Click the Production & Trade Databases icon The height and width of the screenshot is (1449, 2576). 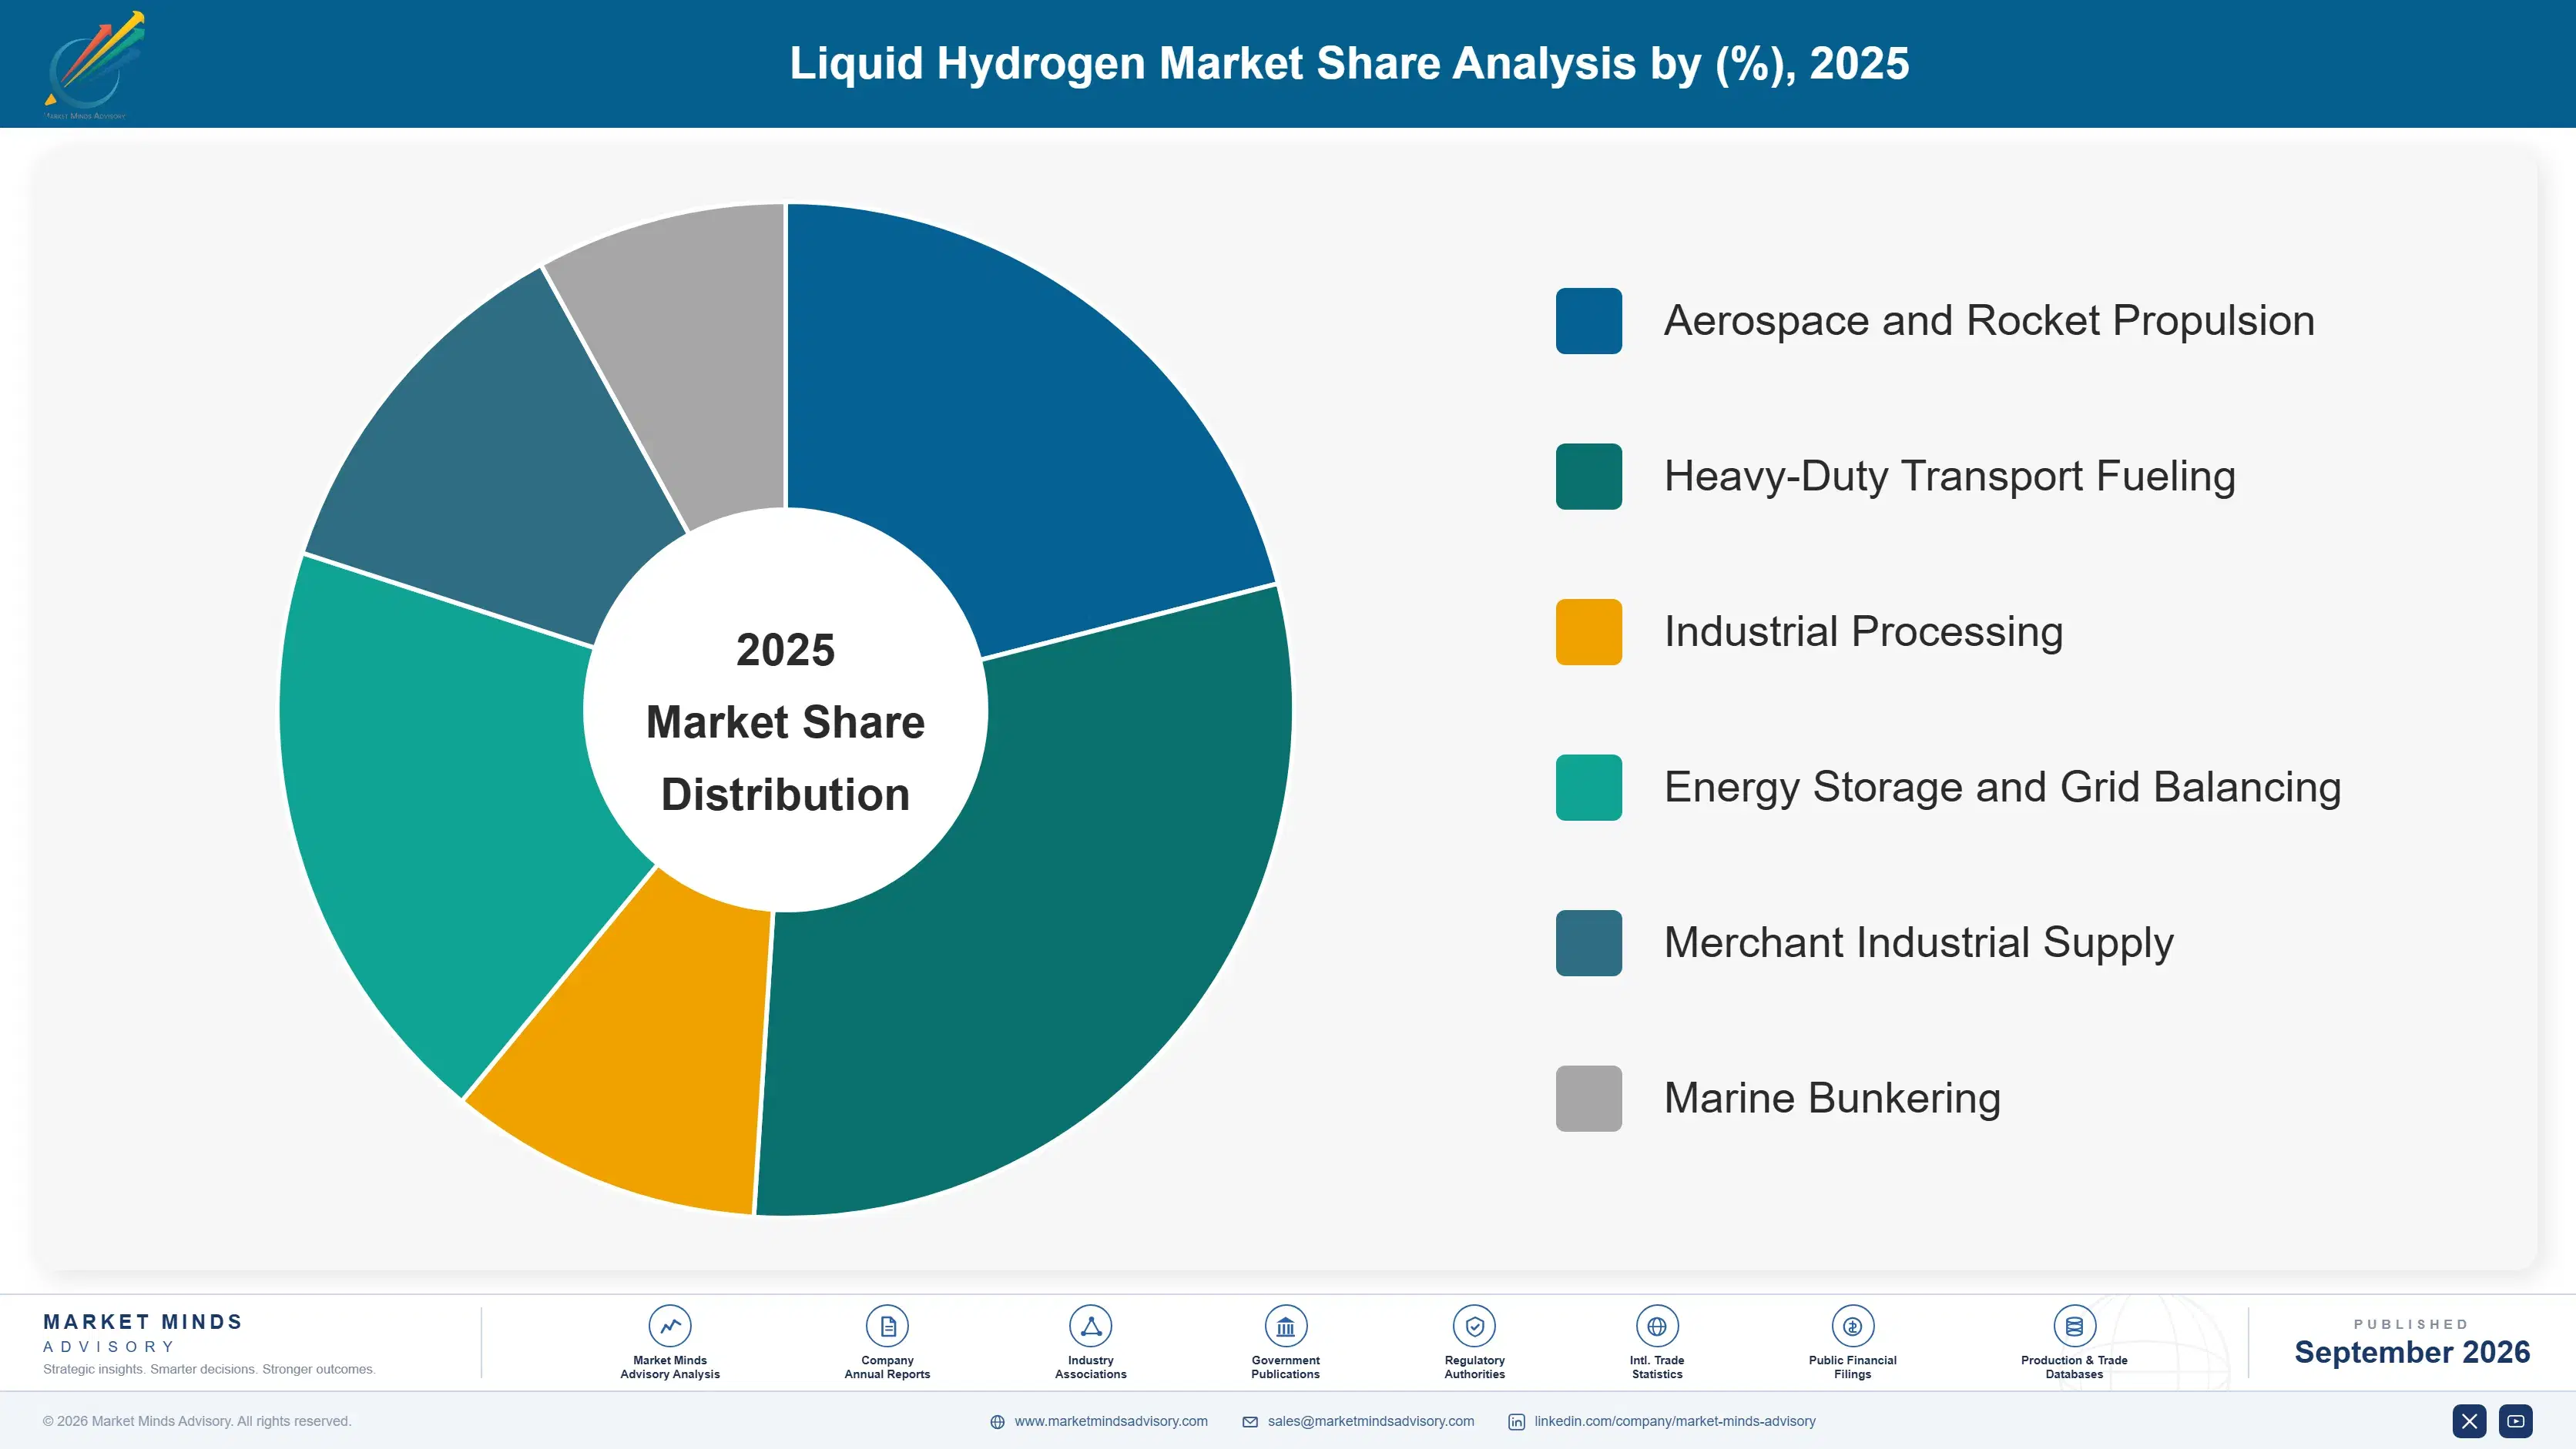tap(2074, 1326)
